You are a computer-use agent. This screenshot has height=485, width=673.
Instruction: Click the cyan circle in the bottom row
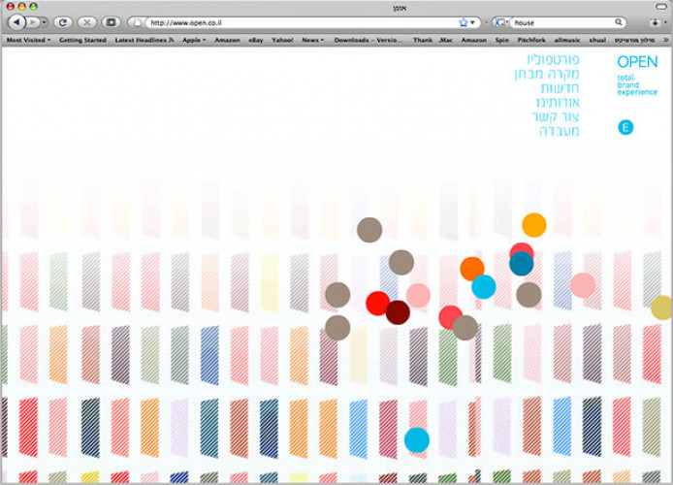[x=417, y=440]
